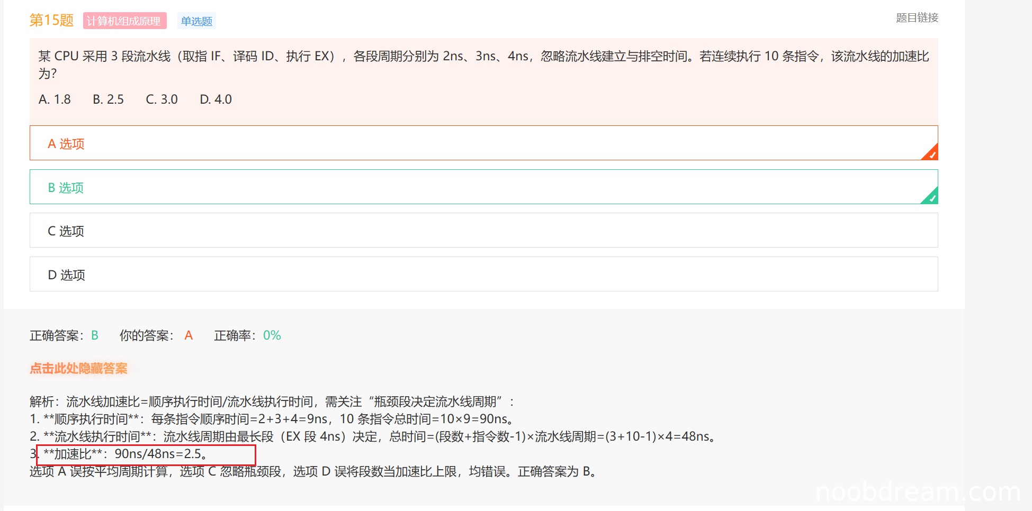Image resolution: width=1032 pixels, height=511 pixels.
Task: Click the 你的答案 A value
Action: pos(189,335)
